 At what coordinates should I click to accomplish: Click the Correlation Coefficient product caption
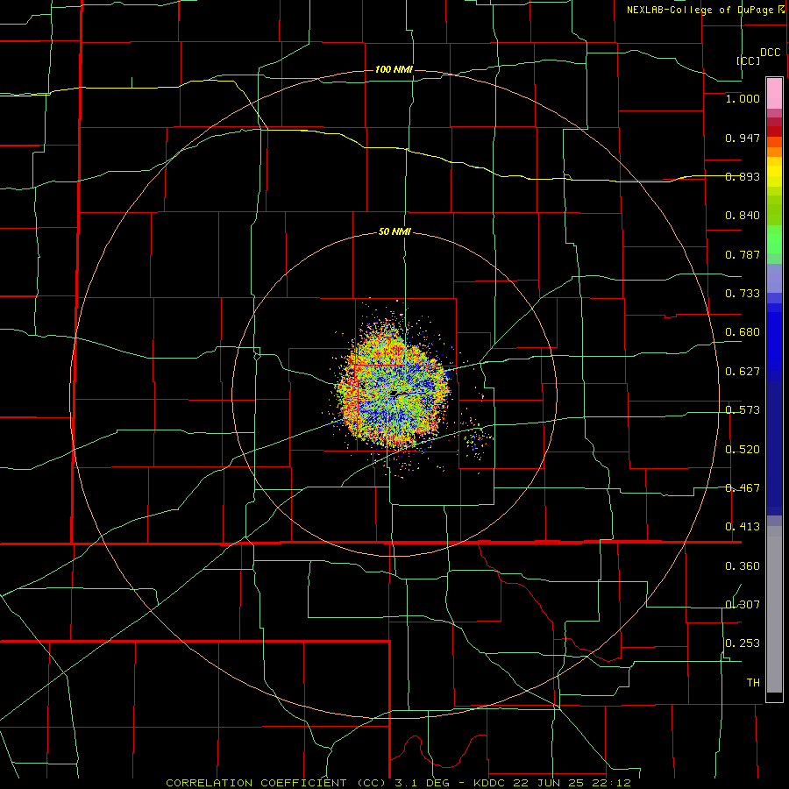(x=398, y=783)
